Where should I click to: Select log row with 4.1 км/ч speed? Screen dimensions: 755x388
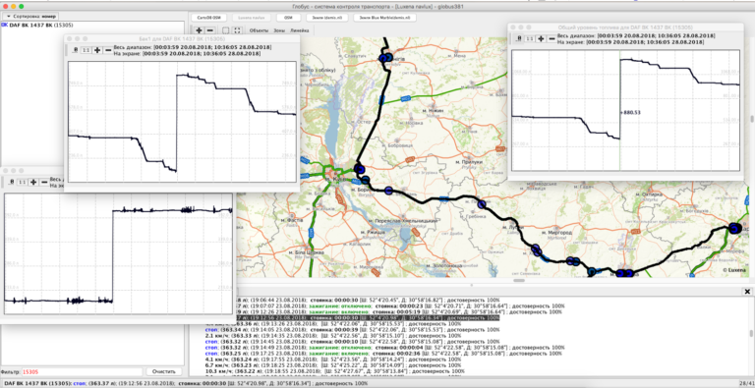click(332, 360)
